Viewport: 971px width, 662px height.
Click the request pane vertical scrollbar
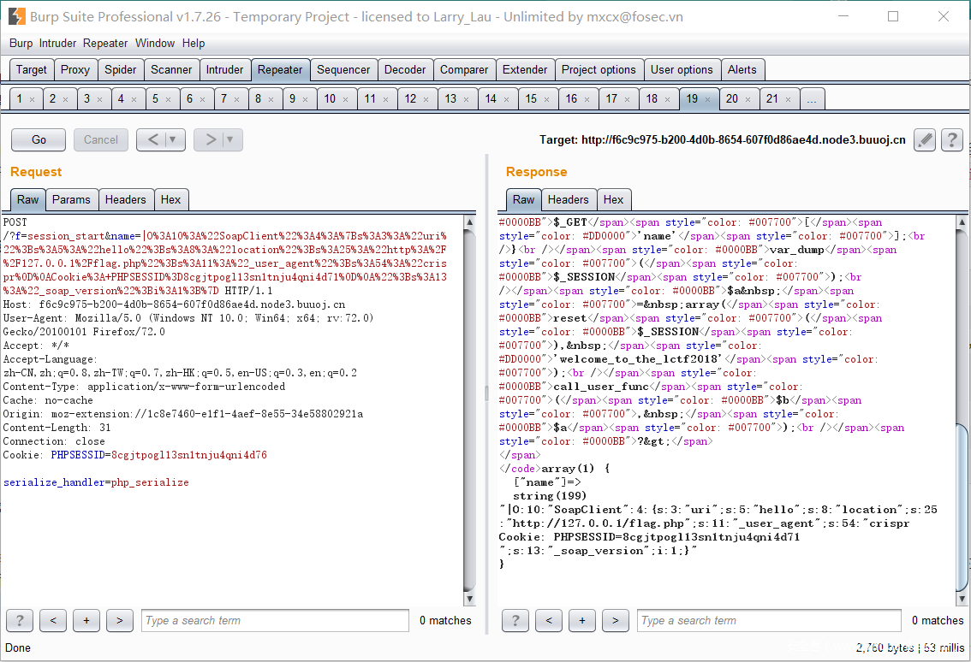pyautogui.click(x=469, y=411)
